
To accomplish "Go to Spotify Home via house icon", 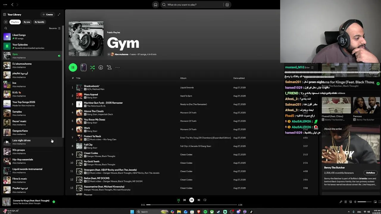I will (155, 5).
